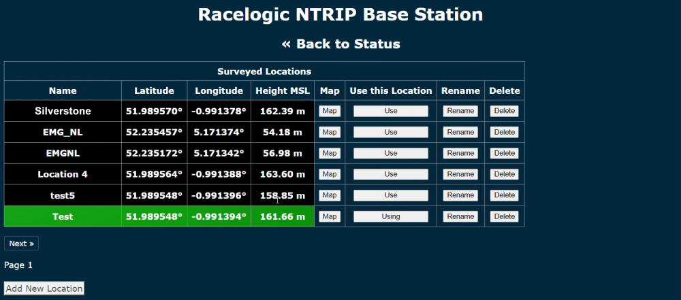Screen dimensions: 681x300
Task: Delete Location 4
Action: [x=504, y=174]
